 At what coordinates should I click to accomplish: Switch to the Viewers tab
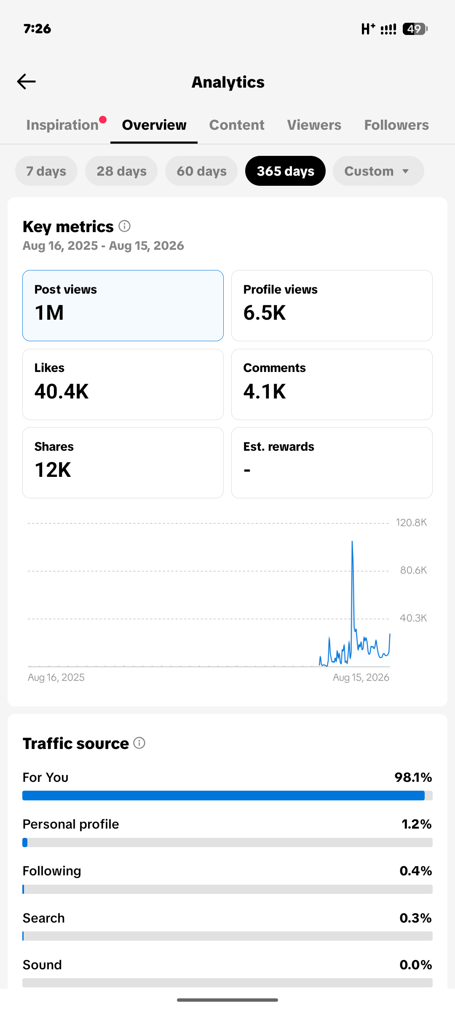[x=314, y=125]
